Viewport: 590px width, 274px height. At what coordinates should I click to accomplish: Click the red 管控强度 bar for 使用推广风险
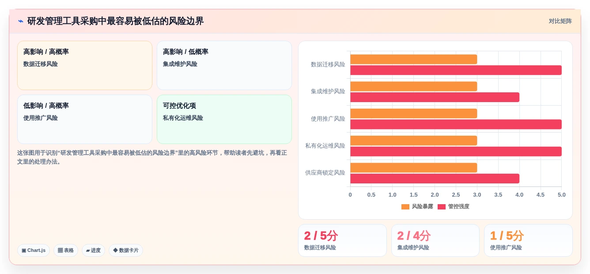point(456,124)
